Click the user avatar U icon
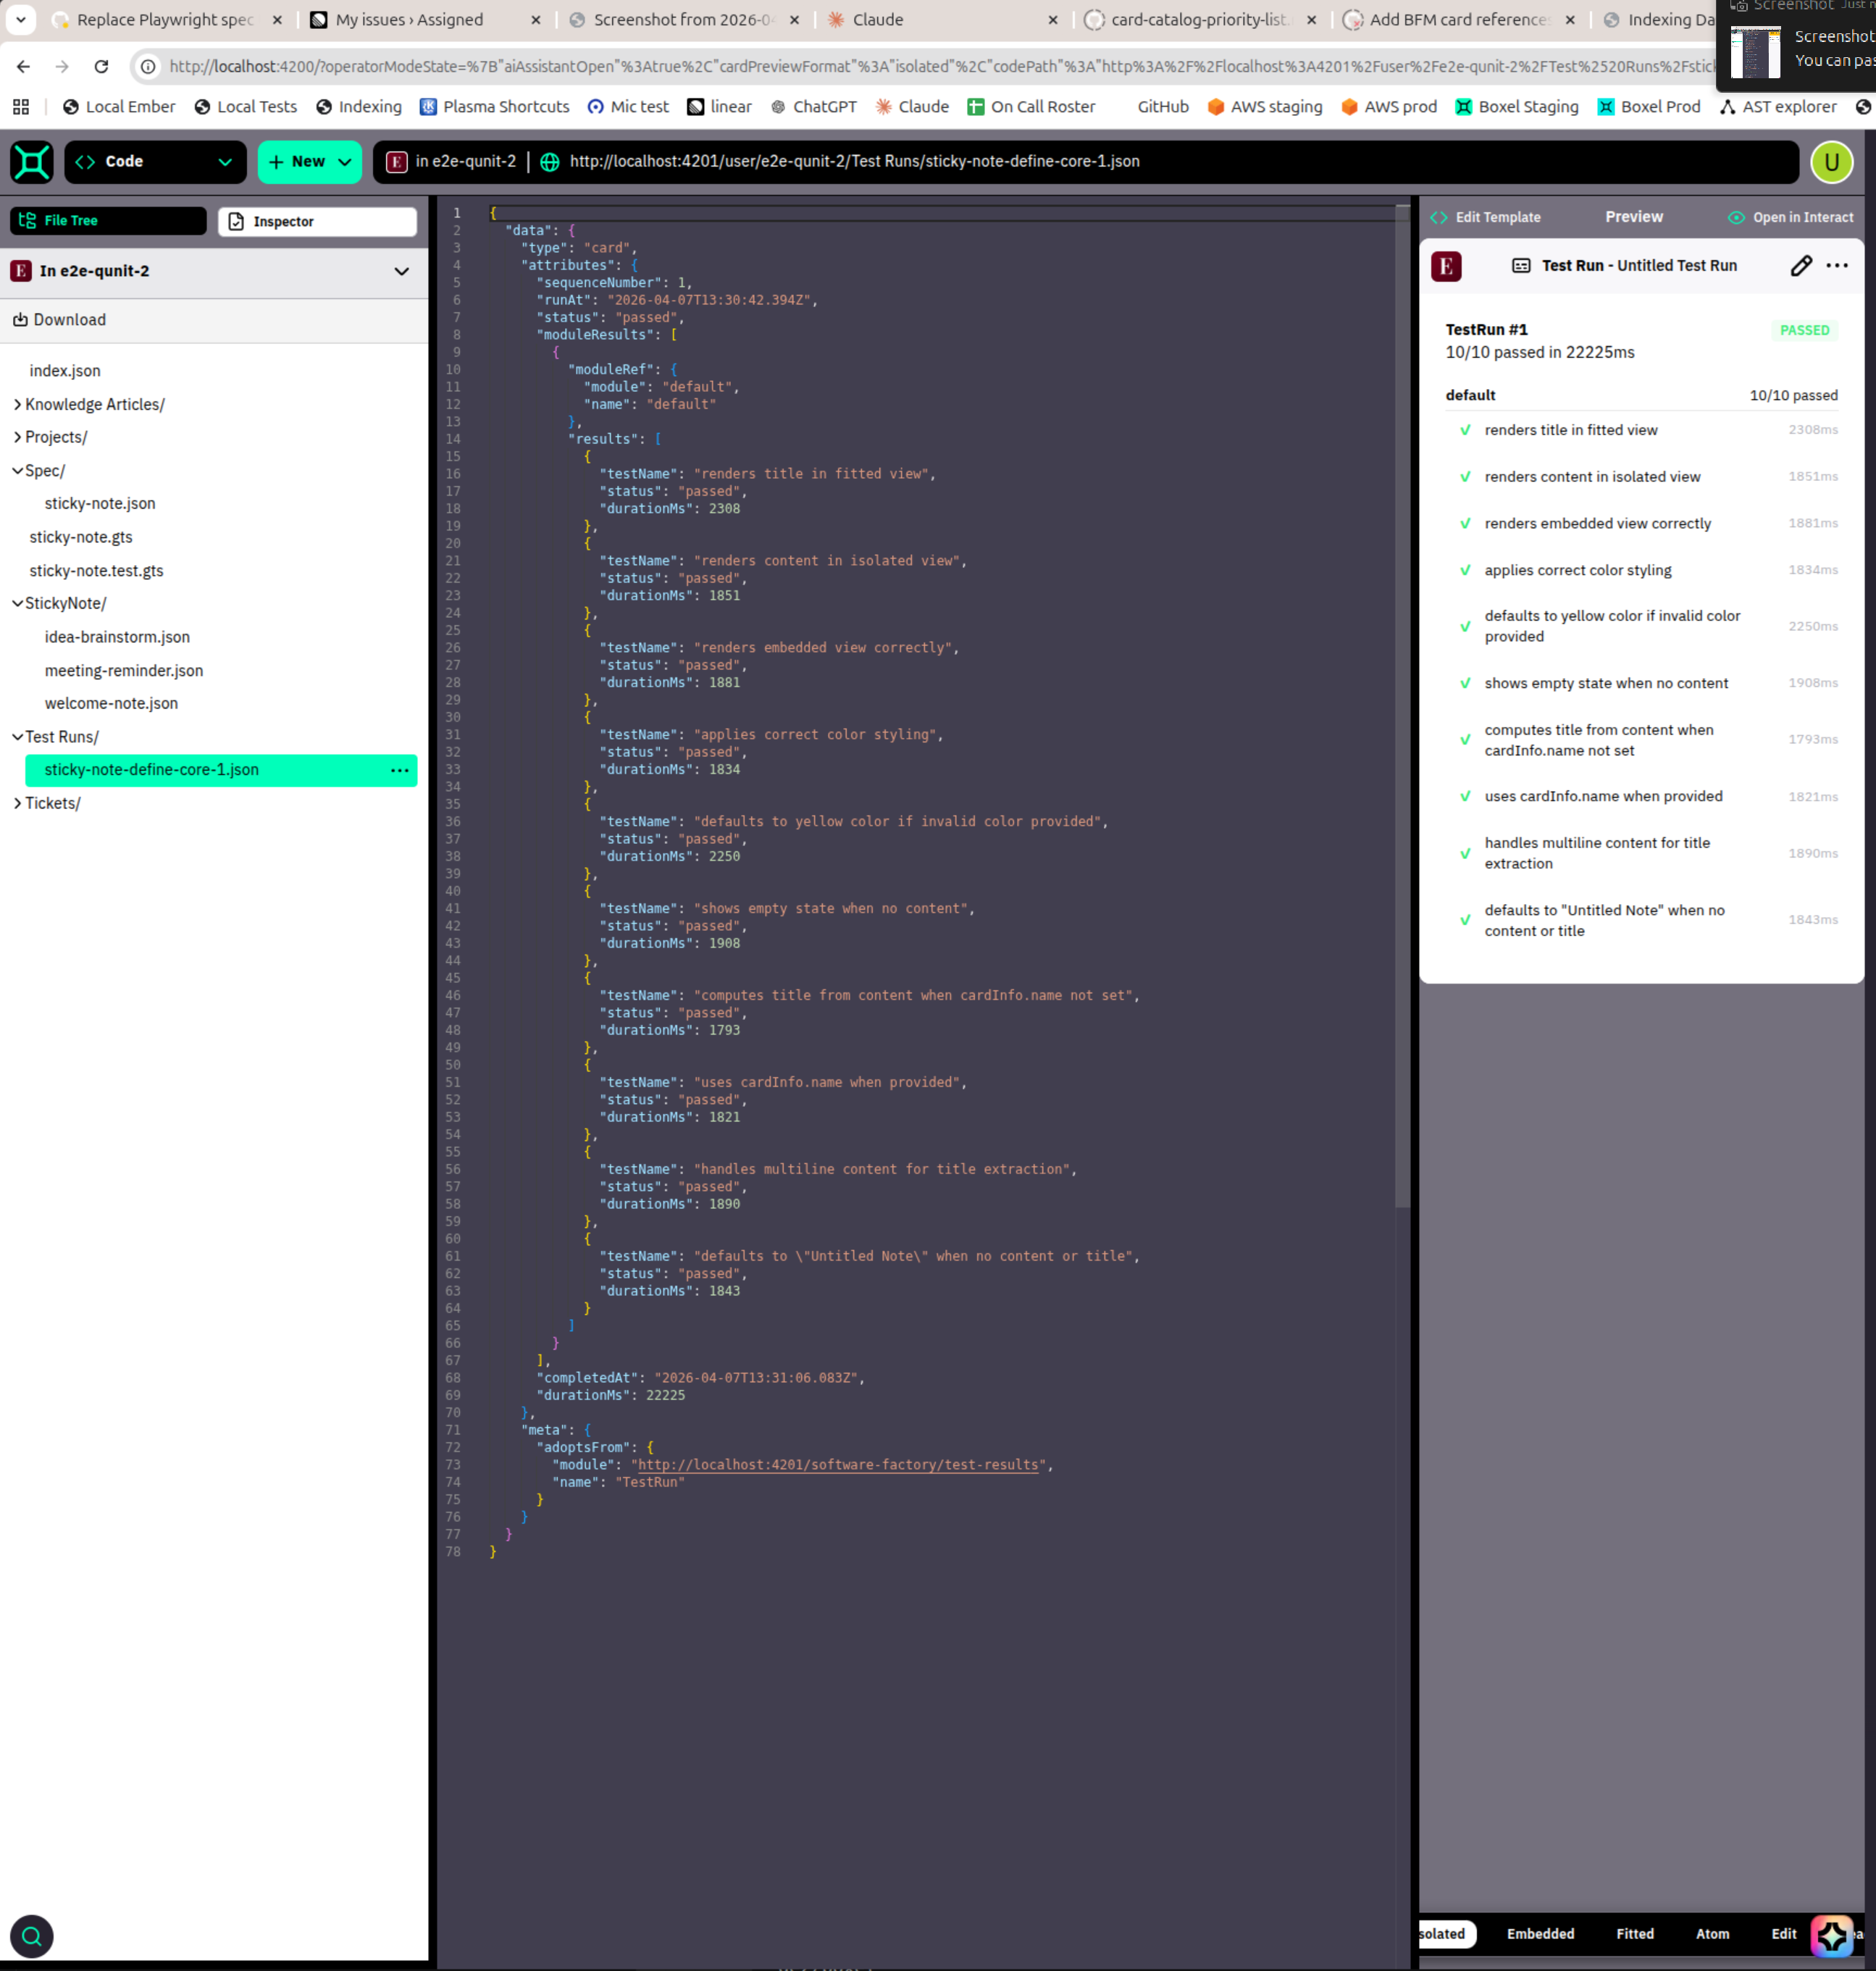 (x=1831, y=162)
